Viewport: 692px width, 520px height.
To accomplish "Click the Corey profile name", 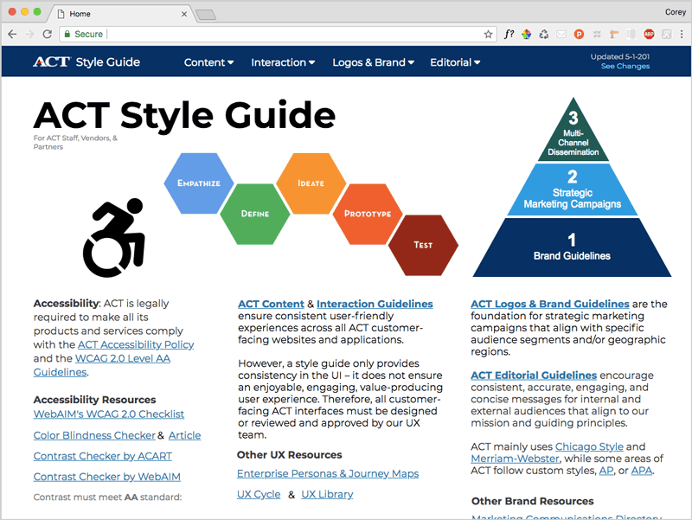I will [676, 12].
